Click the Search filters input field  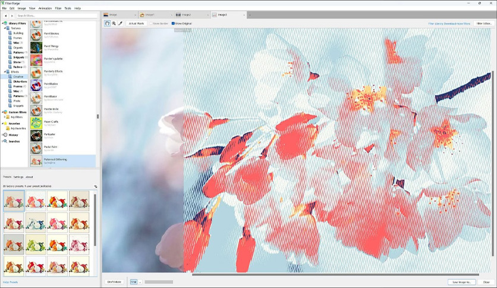(x=57, y=15)
